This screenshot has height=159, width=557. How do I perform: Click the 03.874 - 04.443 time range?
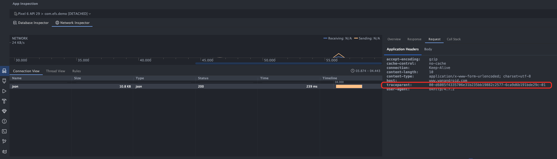(x=368, y=71)
